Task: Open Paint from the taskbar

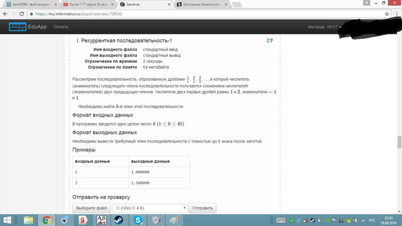Action: pos(175,220)
